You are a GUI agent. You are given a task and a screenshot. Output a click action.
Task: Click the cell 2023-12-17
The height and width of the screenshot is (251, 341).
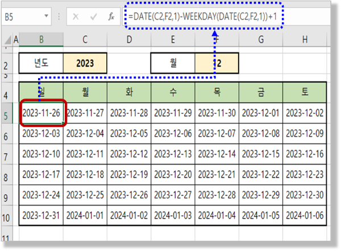click(41, 175)
